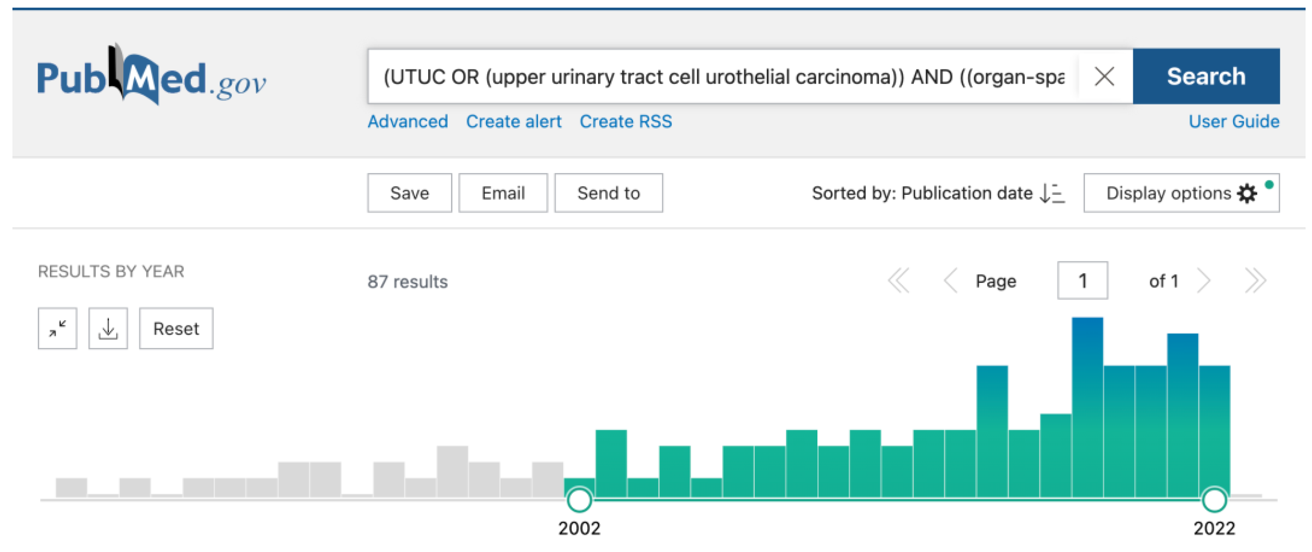Open the Send to menu

click(x=608, y=194)
